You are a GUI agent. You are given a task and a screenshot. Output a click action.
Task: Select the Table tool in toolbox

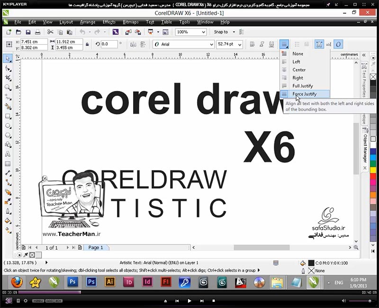[x=8, y=163]
